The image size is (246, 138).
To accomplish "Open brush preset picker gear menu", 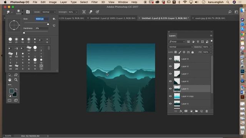I will click(54, 19).
